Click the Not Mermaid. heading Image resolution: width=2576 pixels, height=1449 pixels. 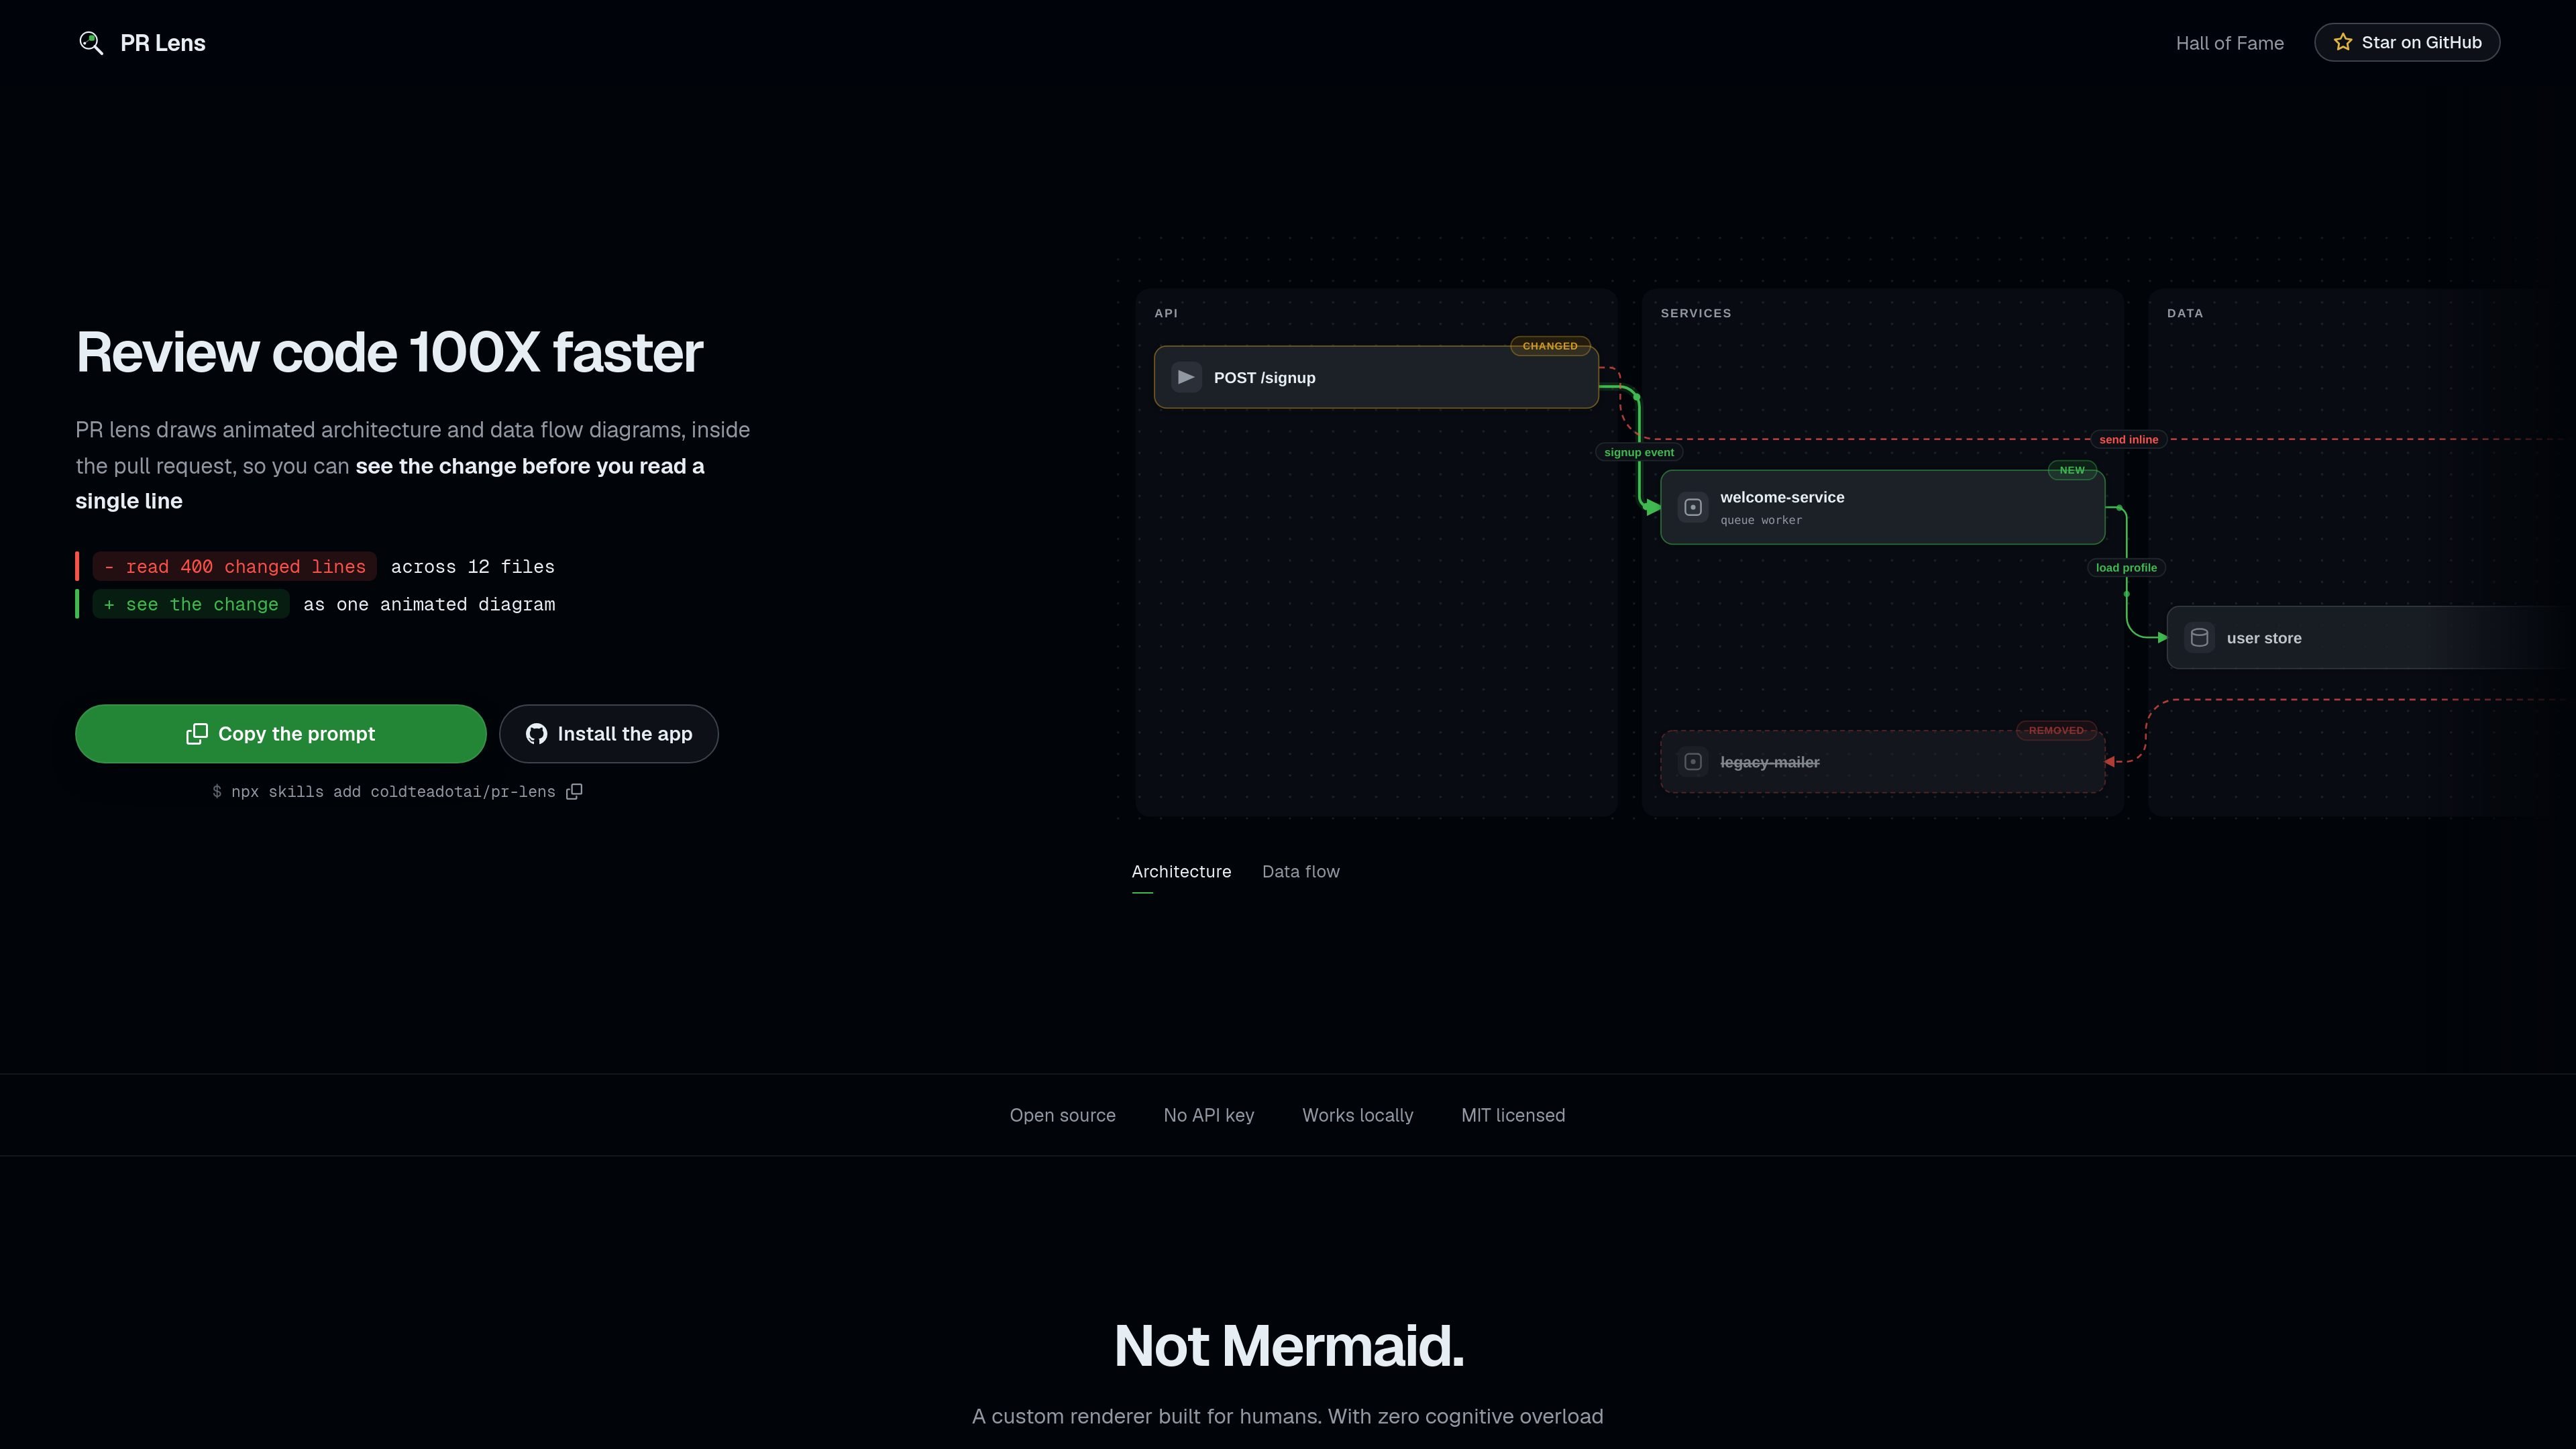(1288, 1346)
